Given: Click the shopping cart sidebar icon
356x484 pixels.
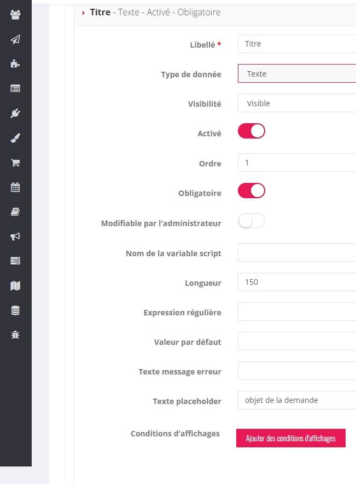Looking at the screenshot, I should [15, 163].
